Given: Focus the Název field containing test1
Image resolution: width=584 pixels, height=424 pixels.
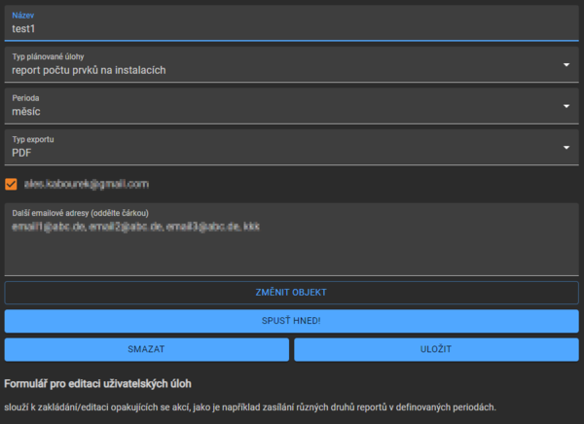Looking at the screenshot, I should coord(291,23).
